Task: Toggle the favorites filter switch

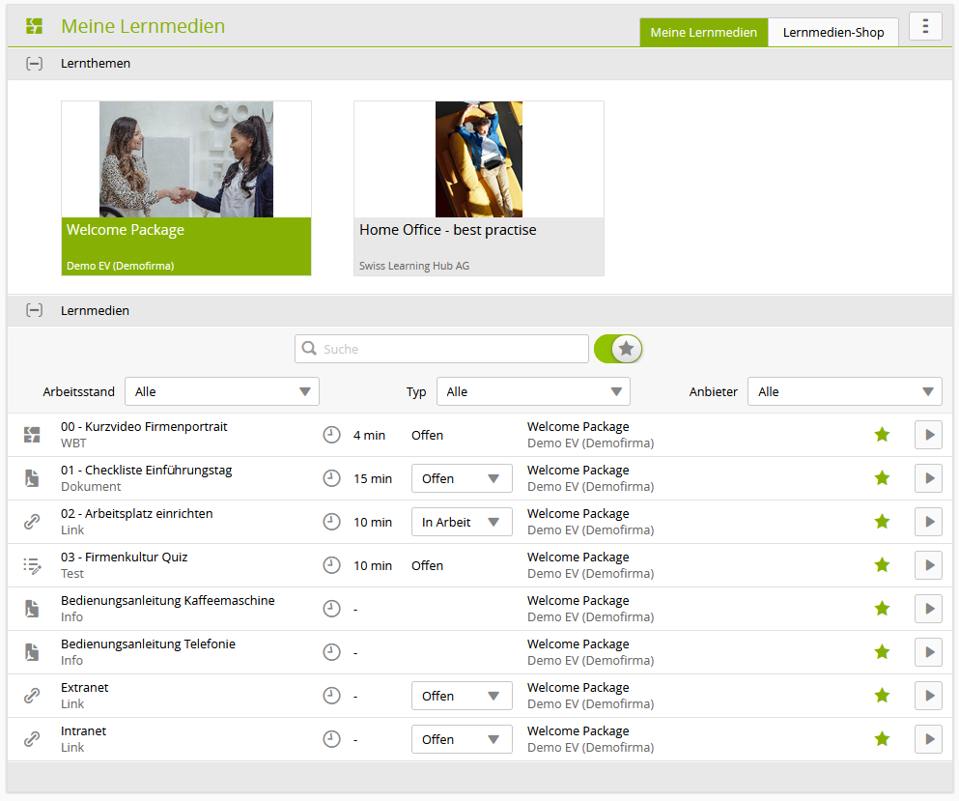Action: [x=618, y=349]
